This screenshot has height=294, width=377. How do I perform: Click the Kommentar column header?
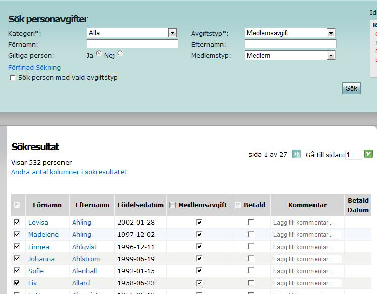point(307,205)
